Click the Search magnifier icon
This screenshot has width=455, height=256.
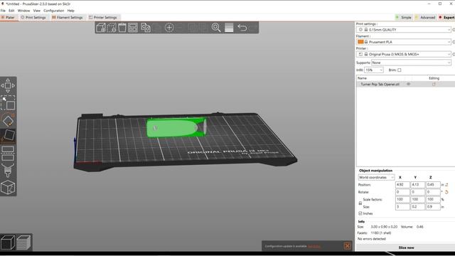pos(216,28)
